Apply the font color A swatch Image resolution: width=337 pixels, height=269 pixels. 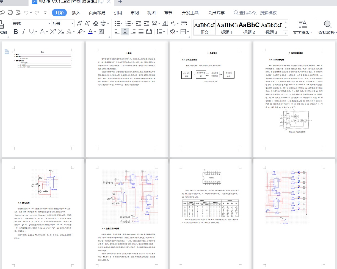pos(90,32)
